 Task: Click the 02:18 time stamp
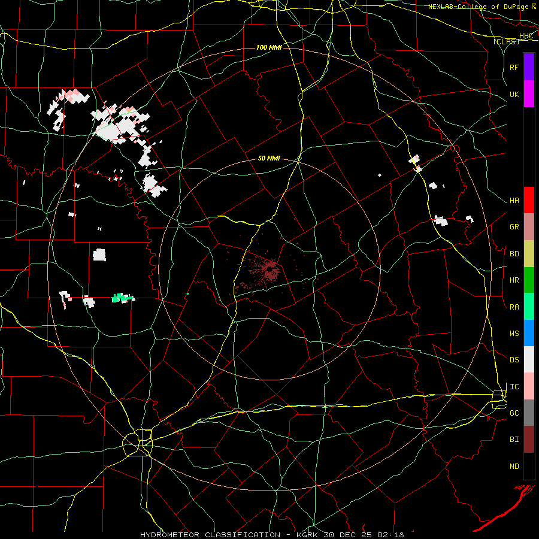point(391,535)
